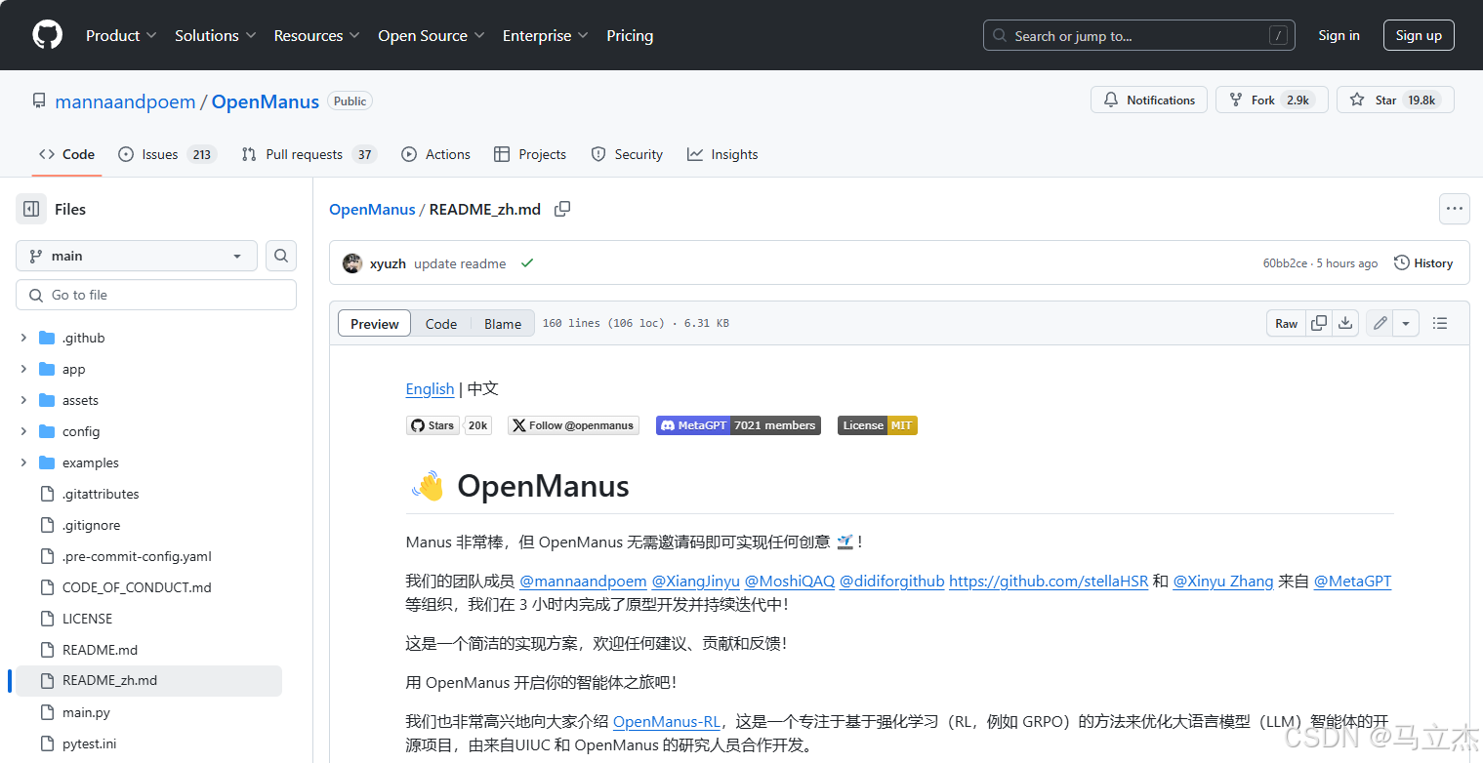Open commit 60bb2ce hash link

(x=1285, y=263)
